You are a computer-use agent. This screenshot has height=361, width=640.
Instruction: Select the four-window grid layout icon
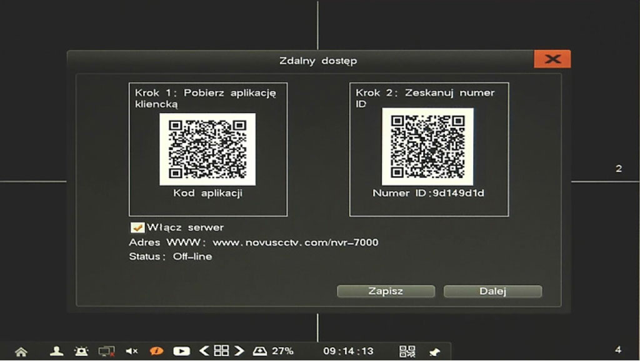click(x=221, y=350)
